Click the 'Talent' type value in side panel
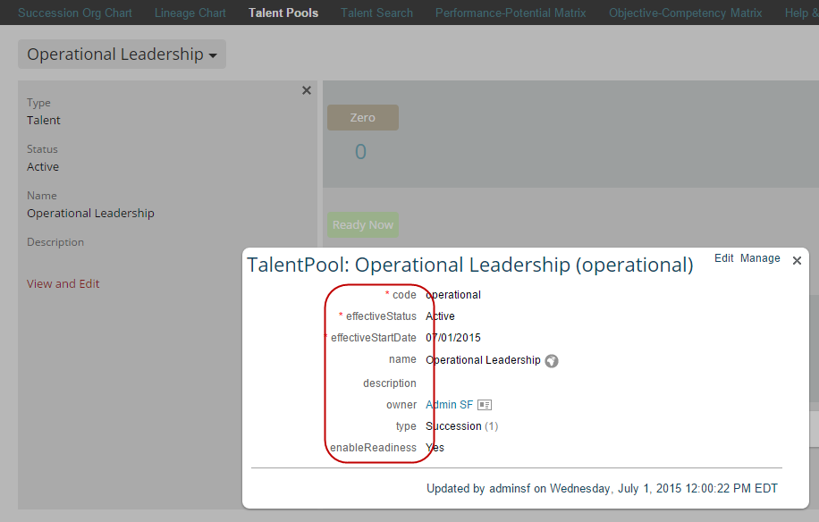819x522 pixels. coord(44,120)
